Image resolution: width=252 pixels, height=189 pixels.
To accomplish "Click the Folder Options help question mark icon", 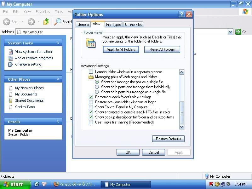I will point(181,14).
